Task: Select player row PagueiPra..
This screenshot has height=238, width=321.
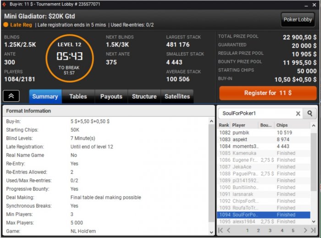Action: coord(264,174)
